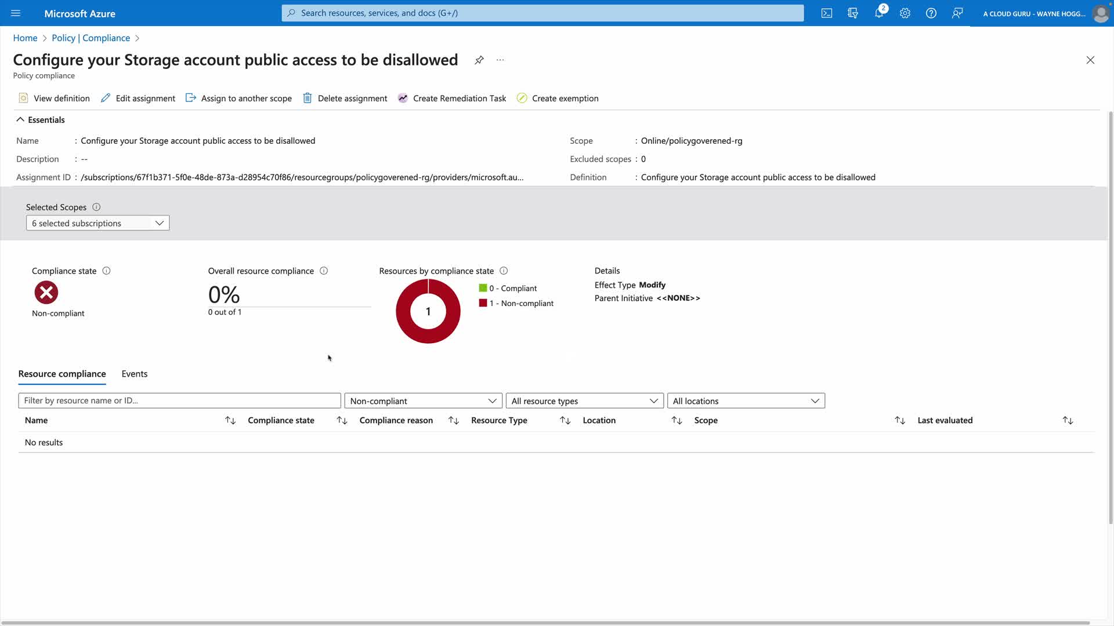Image resolution: width=1114 pixels, height=626 pixels.
Task: Collapse the Essentials section
Action: click(21, 119)
